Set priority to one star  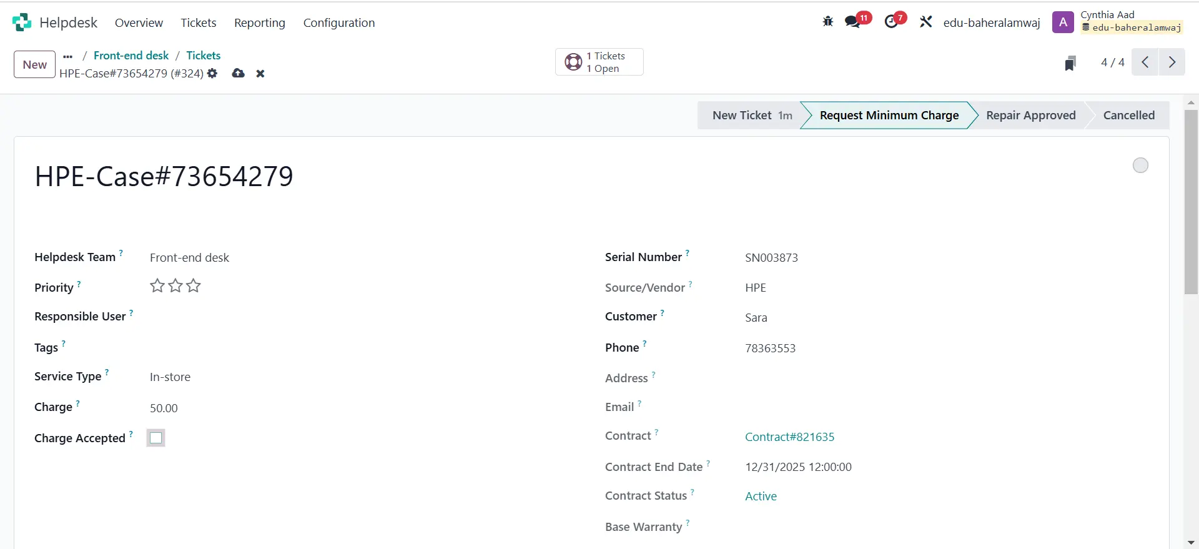coord(157,285)
